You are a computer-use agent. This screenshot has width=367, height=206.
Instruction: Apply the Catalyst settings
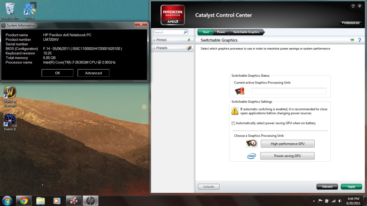tap(351, 187)
